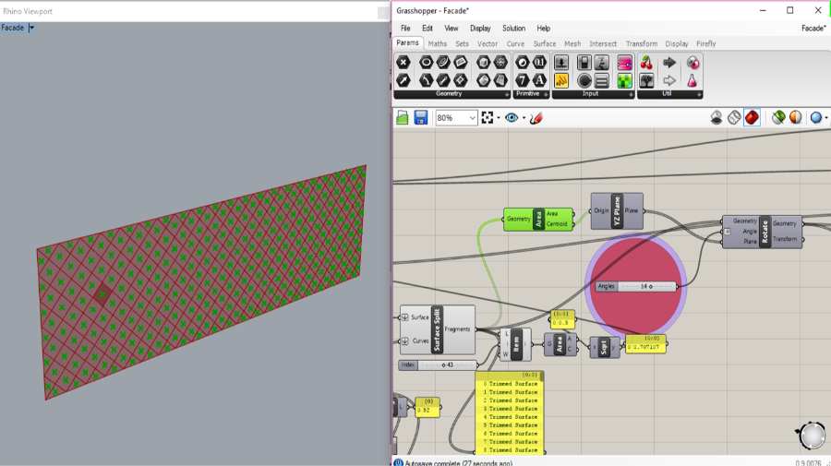Open the Facade* document list at top right
831x466 pixels.
tap(813, 28)
